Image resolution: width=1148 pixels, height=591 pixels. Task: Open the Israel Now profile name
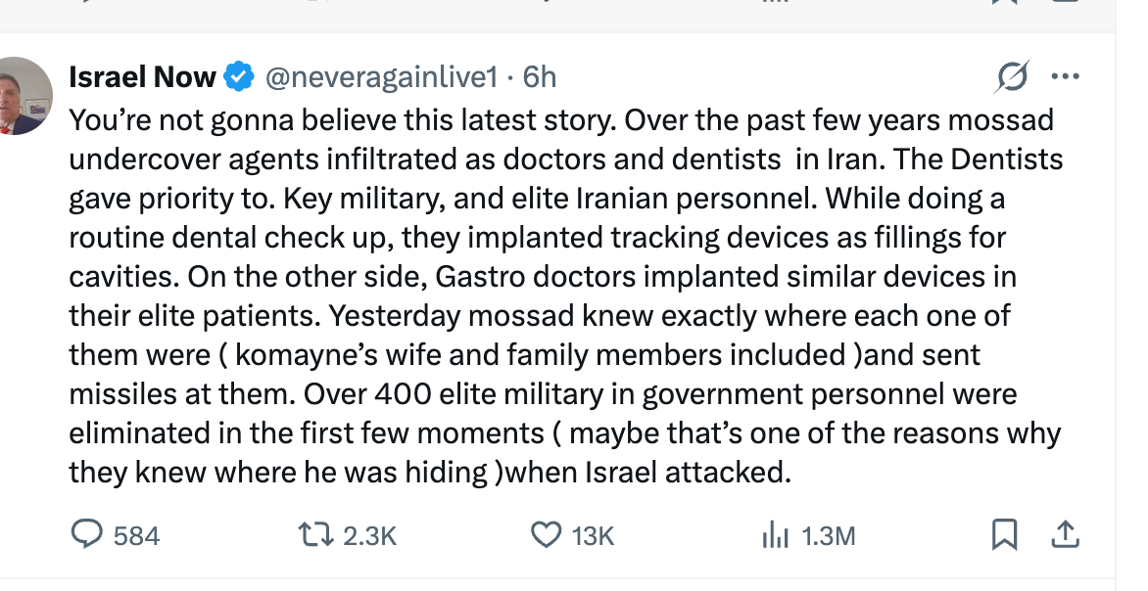tap(143, 75)
